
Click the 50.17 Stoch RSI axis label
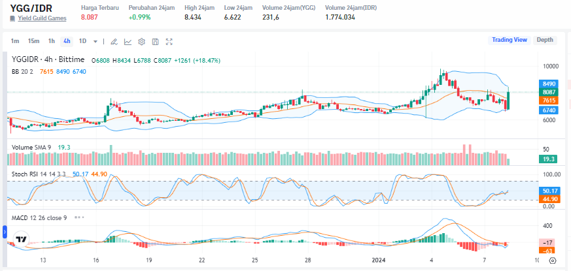click(548, 190)
